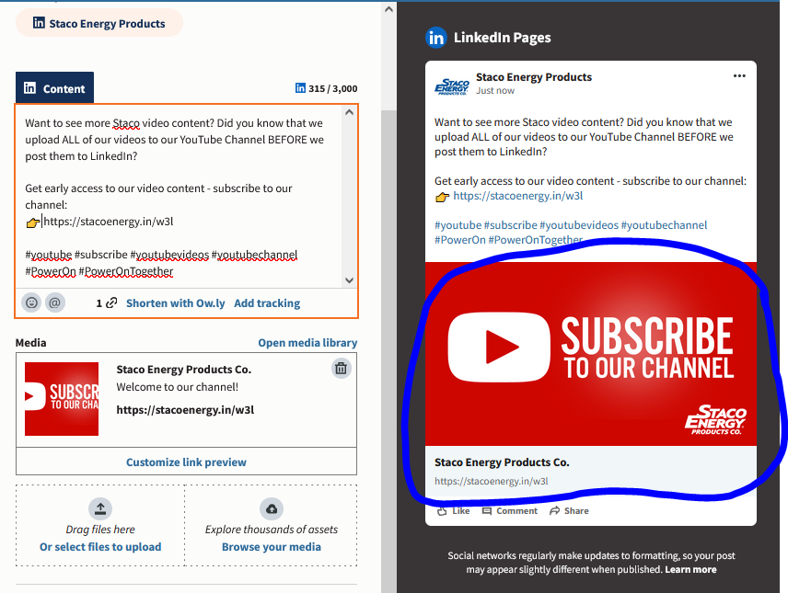This screenshot has width=788, height=593.
Task: Select the LinkedIn Content tab
Action: [x=55, y=88]
